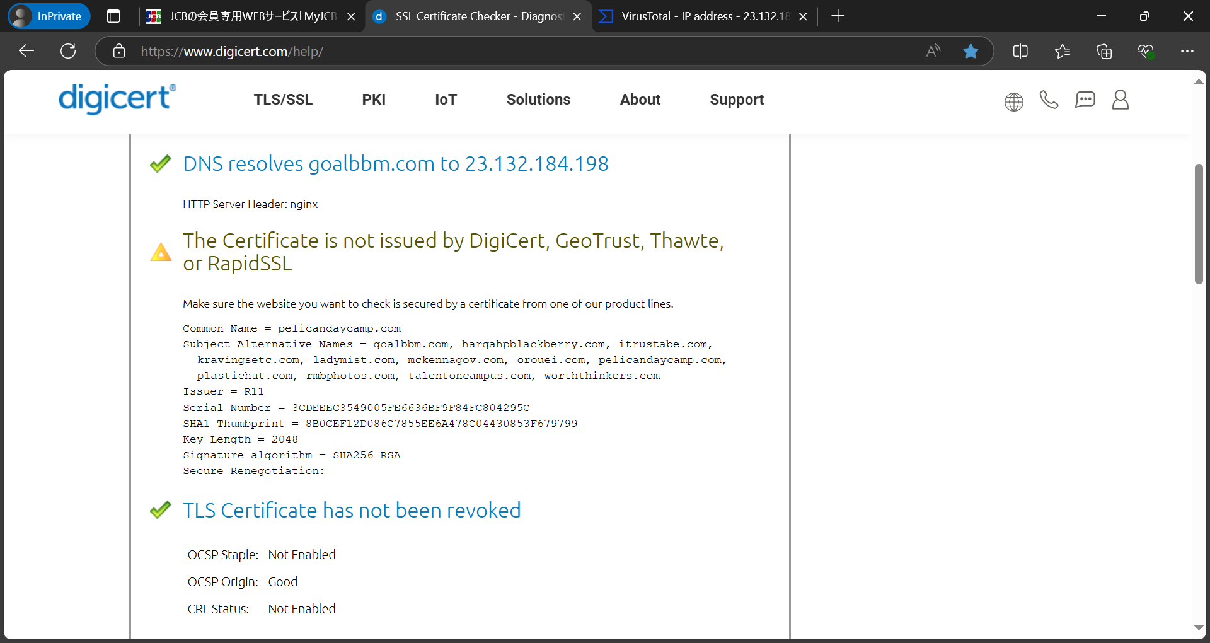Screen dimensions: 1210x643
Task: Open the Collections panel
Action: 1104,51
